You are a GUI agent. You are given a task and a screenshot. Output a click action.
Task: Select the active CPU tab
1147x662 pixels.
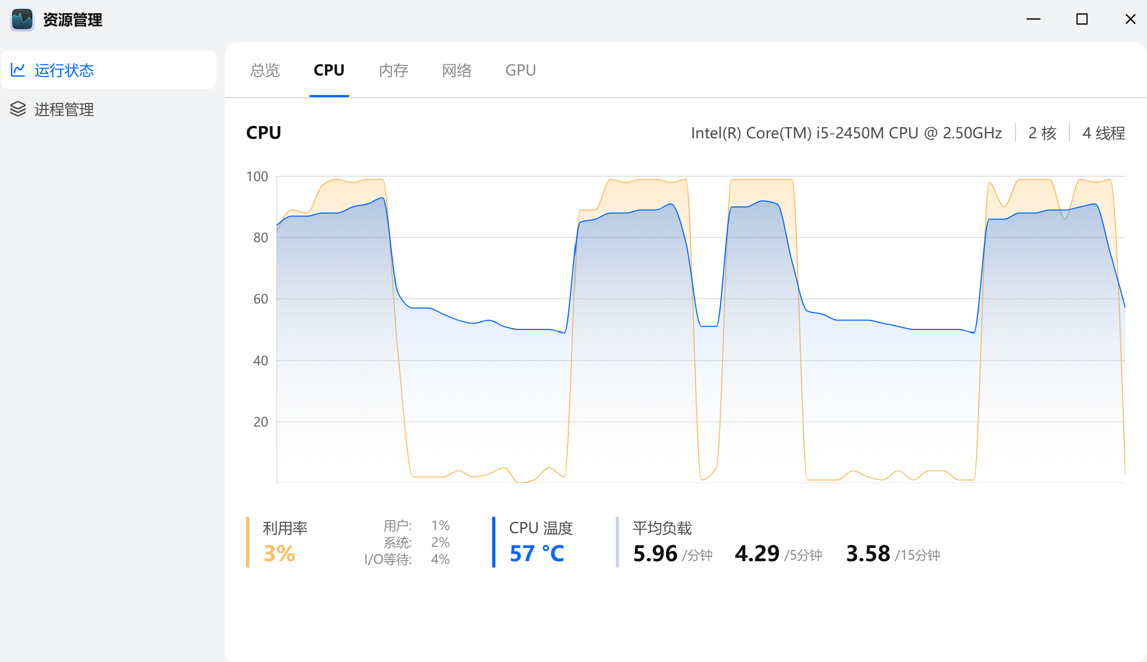(328, 70)
